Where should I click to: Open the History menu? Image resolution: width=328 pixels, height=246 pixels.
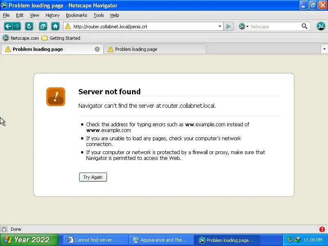(x=52, y=15)
